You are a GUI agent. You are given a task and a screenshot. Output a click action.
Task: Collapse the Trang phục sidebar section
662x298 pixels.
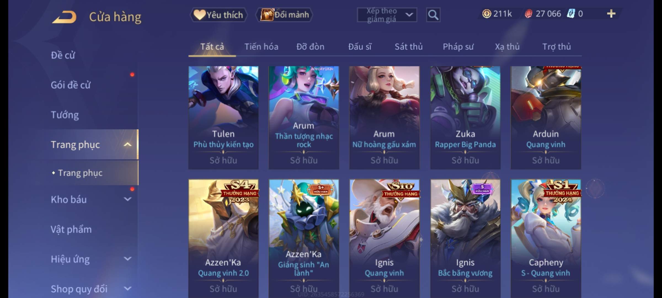click(x=127, y=144)
